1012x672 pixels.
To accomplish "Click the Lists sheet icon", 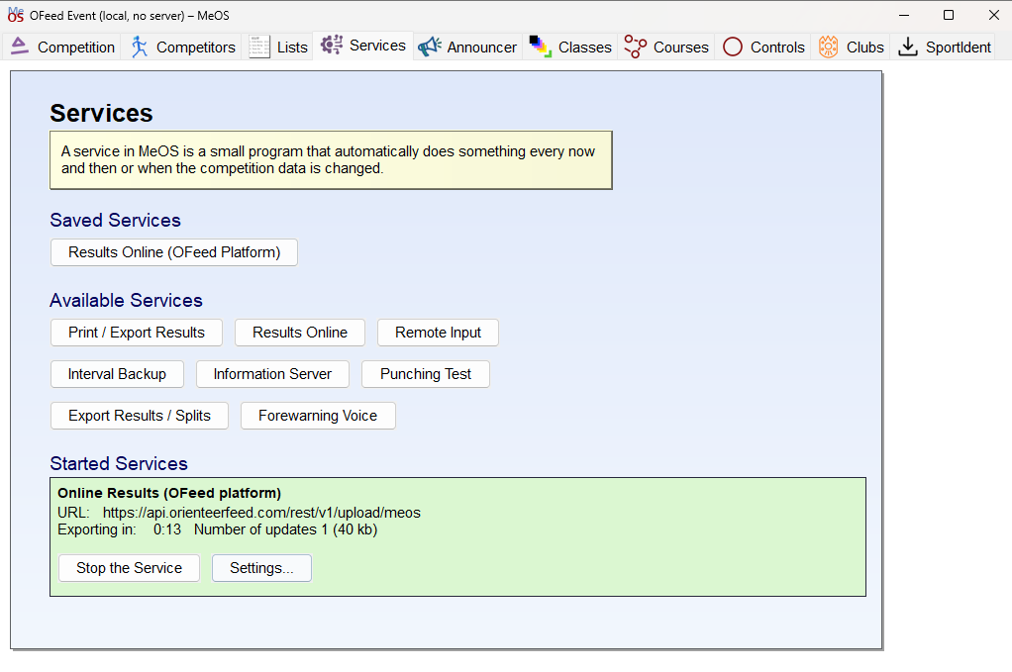I will point(259,48).
